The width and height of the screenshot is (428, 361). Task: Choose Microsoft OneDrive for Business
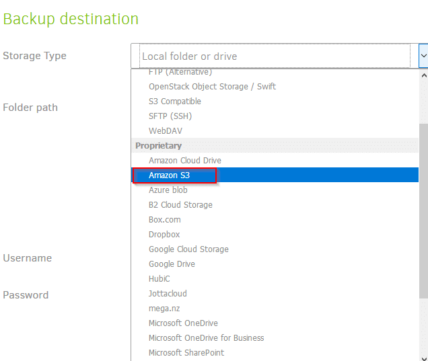click(x=275, y=338)
